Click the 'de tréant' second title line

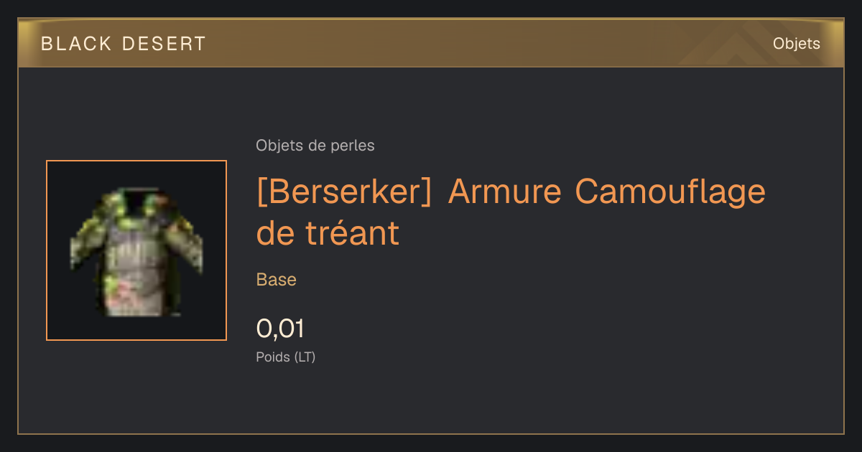point(328,233)
